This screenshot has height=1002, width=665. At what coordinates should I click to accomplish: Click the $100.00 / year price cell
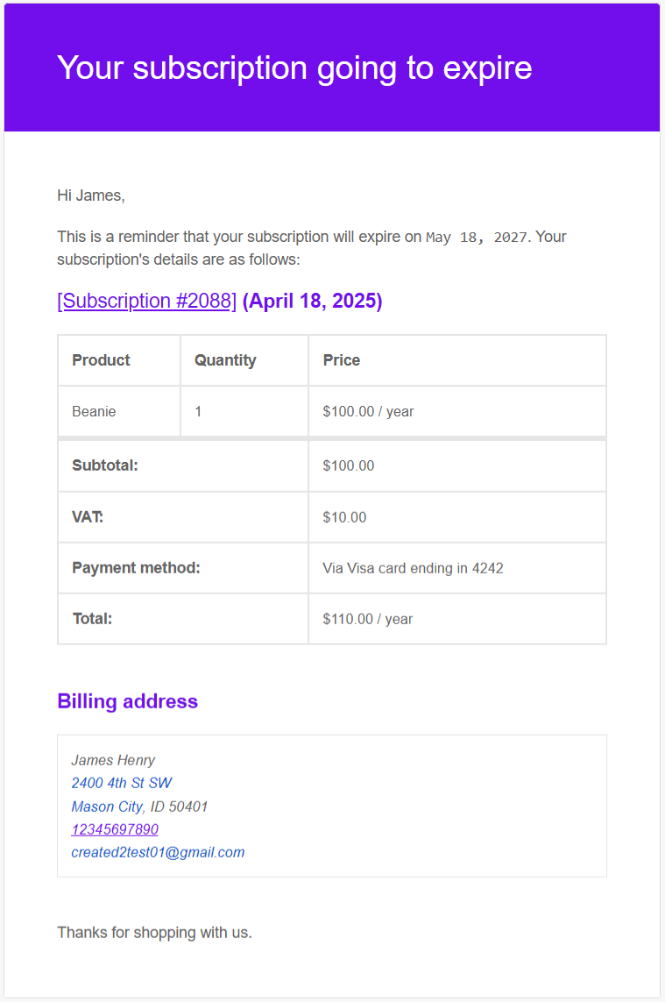pyautogui.click(x=368, y=411)
